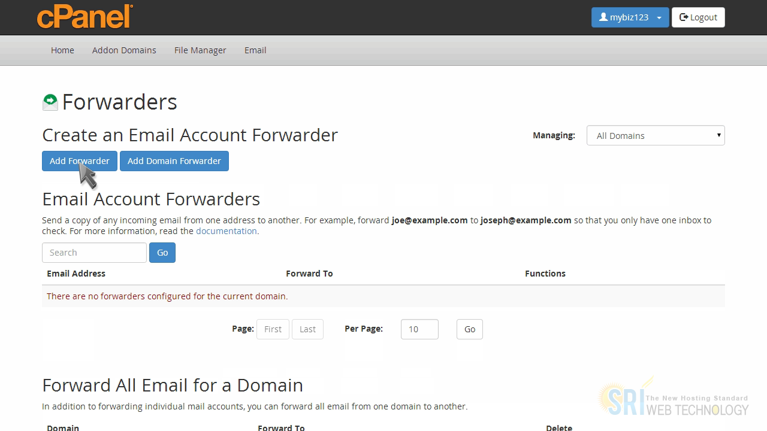
Task: Click the Add Domain Forwarder button
Action: 174,161
